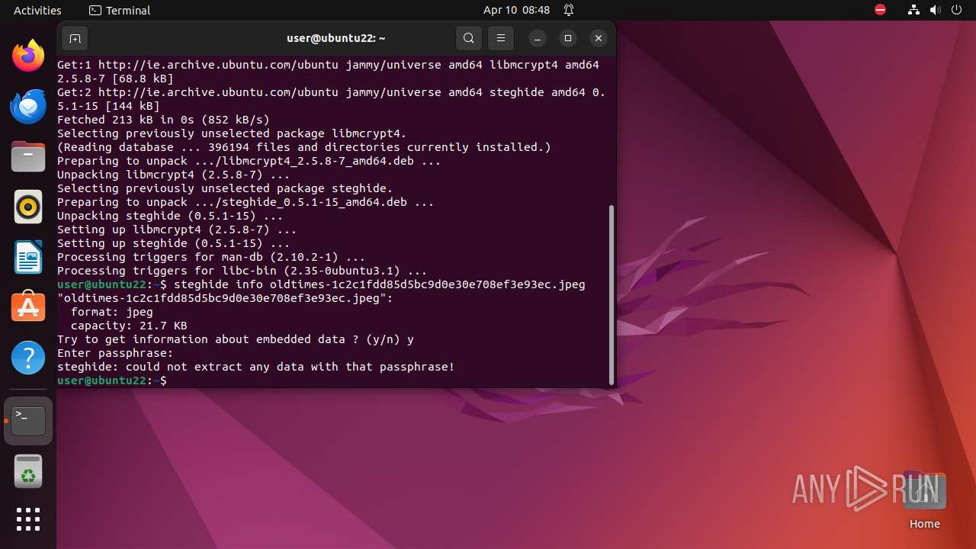Click the steghide info command line

pos(321,284)
